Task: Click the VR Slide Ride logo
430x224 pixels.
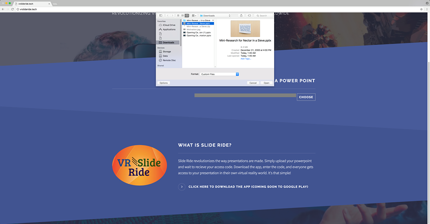Action: pos(140,165)
